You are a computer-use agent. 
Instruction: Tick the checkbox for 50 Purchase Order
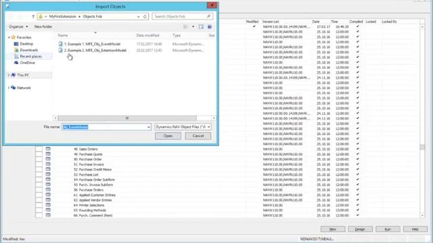coord(39,159)
